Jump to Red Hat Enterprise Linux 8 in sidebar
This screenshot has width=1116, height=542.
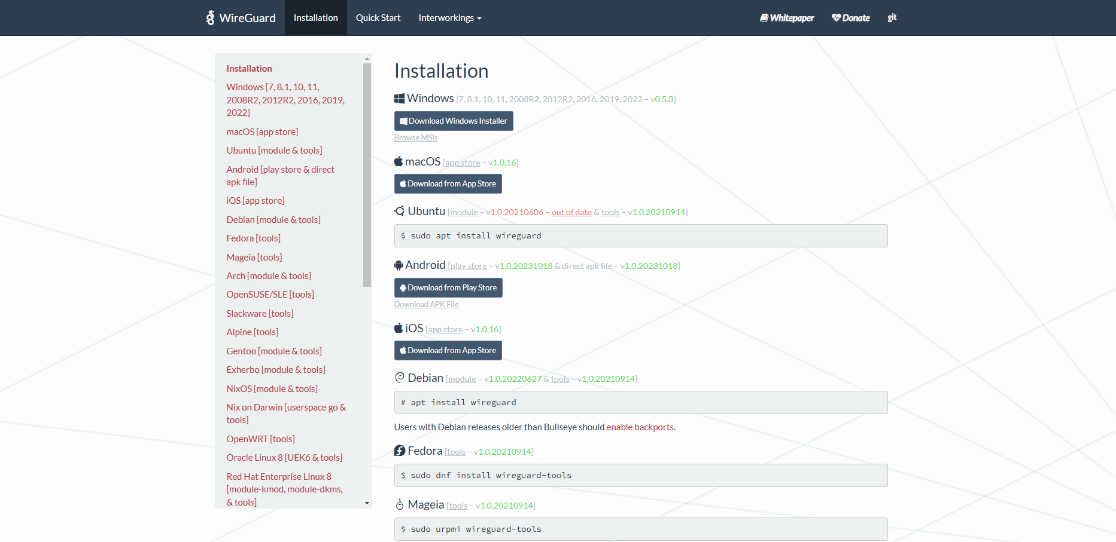[x=285, y=489]
